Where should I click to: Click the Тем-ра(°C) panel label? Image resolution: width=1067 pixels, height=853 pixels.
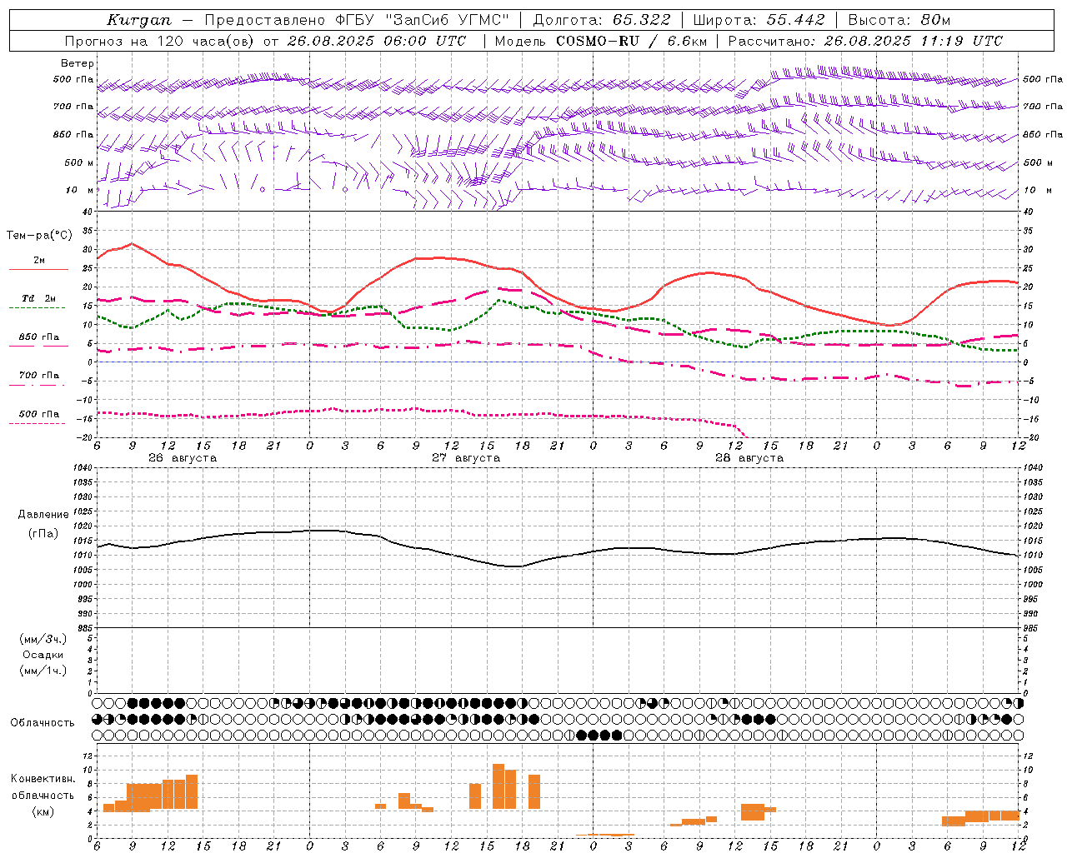point(39,236)
